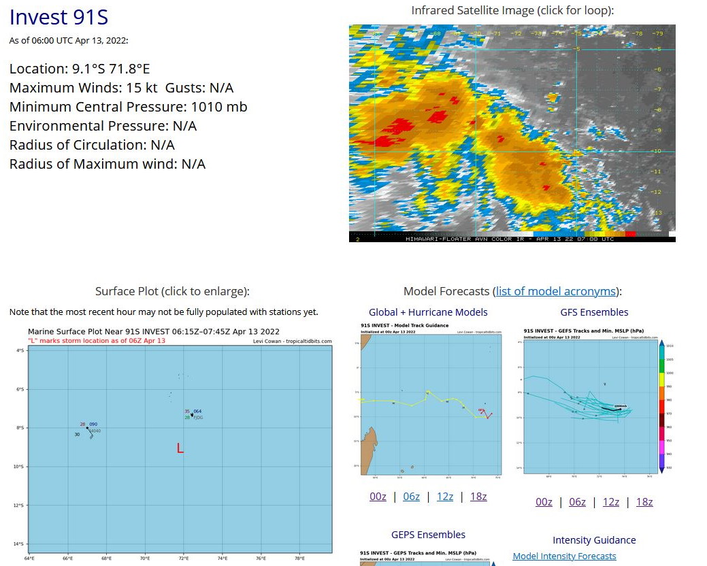The width and height of the screenshot is (707, 566).
Task: Open the infrared satellite image loop
Action: pyautogui.click(x=512, y=133)
